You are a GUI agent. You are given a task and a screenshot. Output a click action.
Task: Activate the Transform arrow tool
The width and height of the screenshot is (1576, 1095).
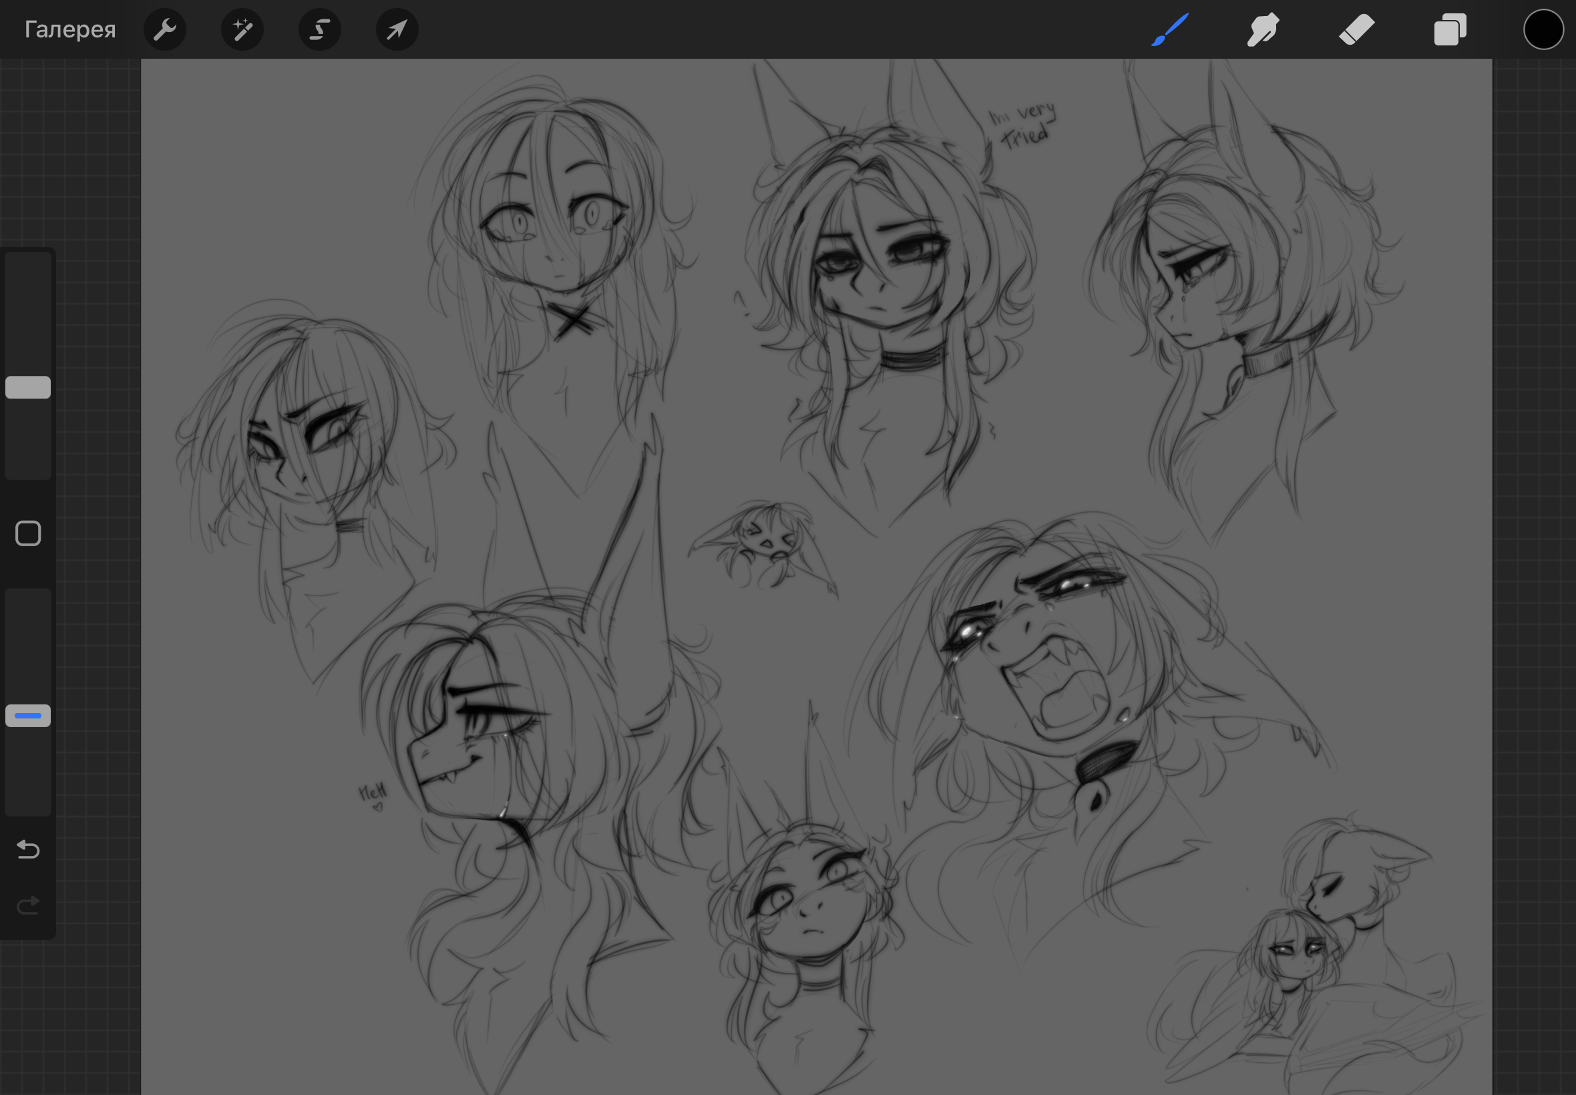point(397,29)
